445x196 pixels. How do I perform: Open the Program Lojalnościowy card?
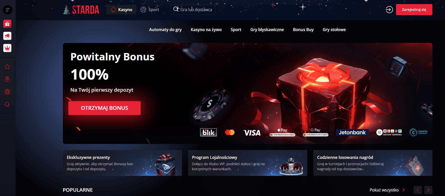click(247, 163)
